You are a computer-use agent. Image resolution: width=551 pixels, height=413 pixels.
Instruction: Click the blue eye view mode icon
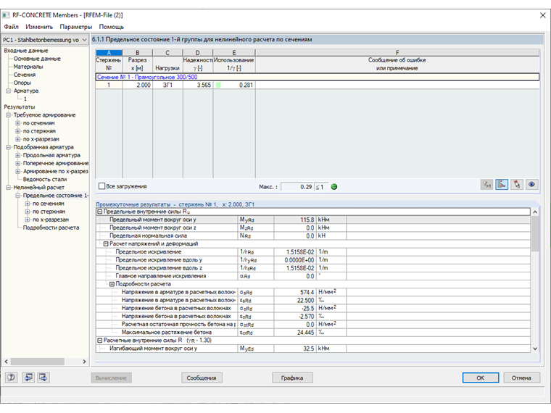click(532, 184)
